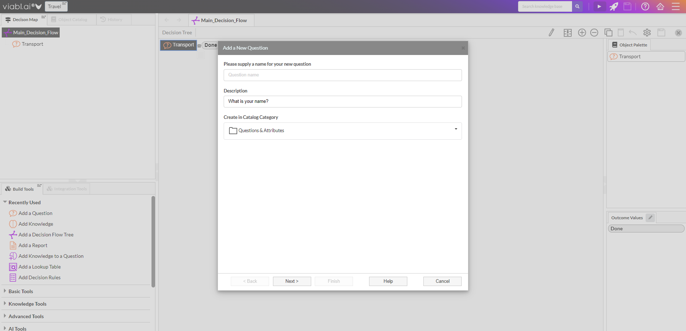The height and width of the screenshot is (331, 686).
Task: Choose Add a Decision Flow Tree tool
Action: point(41,235)
